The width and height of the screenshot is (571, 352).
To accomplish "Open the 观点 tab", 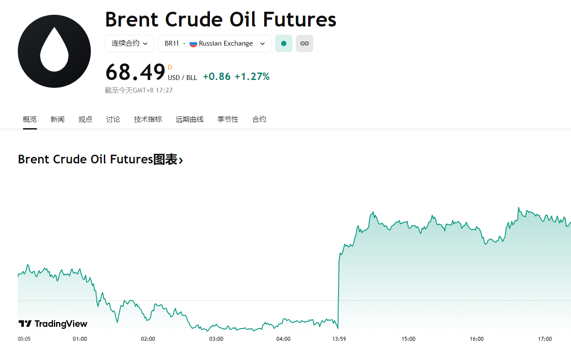I will pyautogui.click(x=85, y=119).
